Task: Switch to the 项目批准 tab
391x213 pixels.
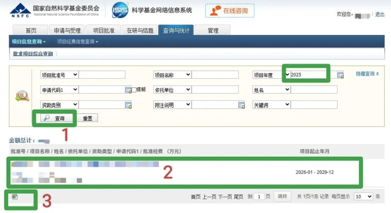Action: tap(104, 30)
